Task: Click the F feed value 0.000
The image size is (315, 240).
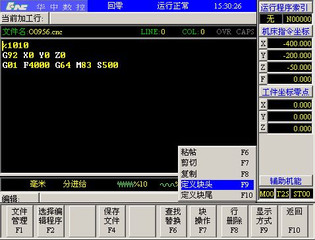Action: 290,79
